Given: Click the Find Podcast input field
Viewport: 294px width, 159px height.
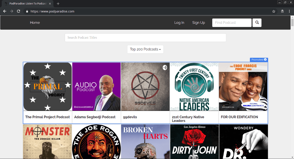Looking at the screenshot, I should coord(232,23).
